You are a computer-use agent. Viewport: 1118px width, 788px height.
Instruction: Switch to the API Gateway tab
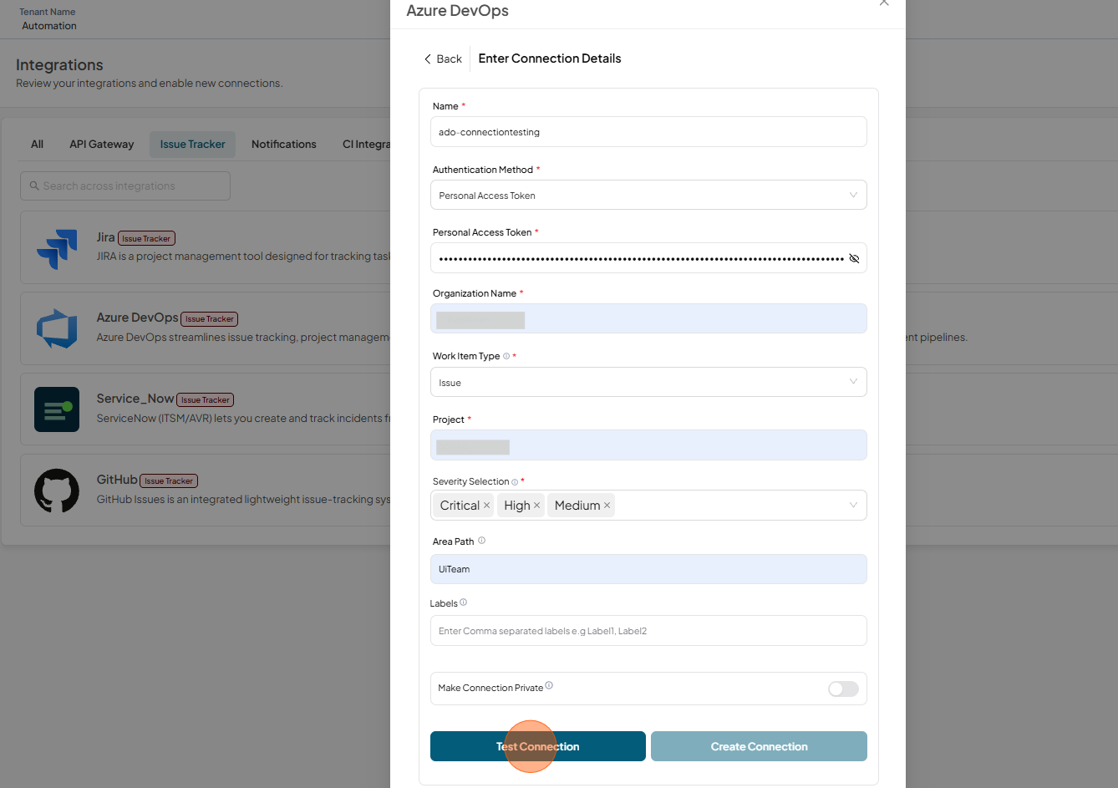(x=102, y=145)
